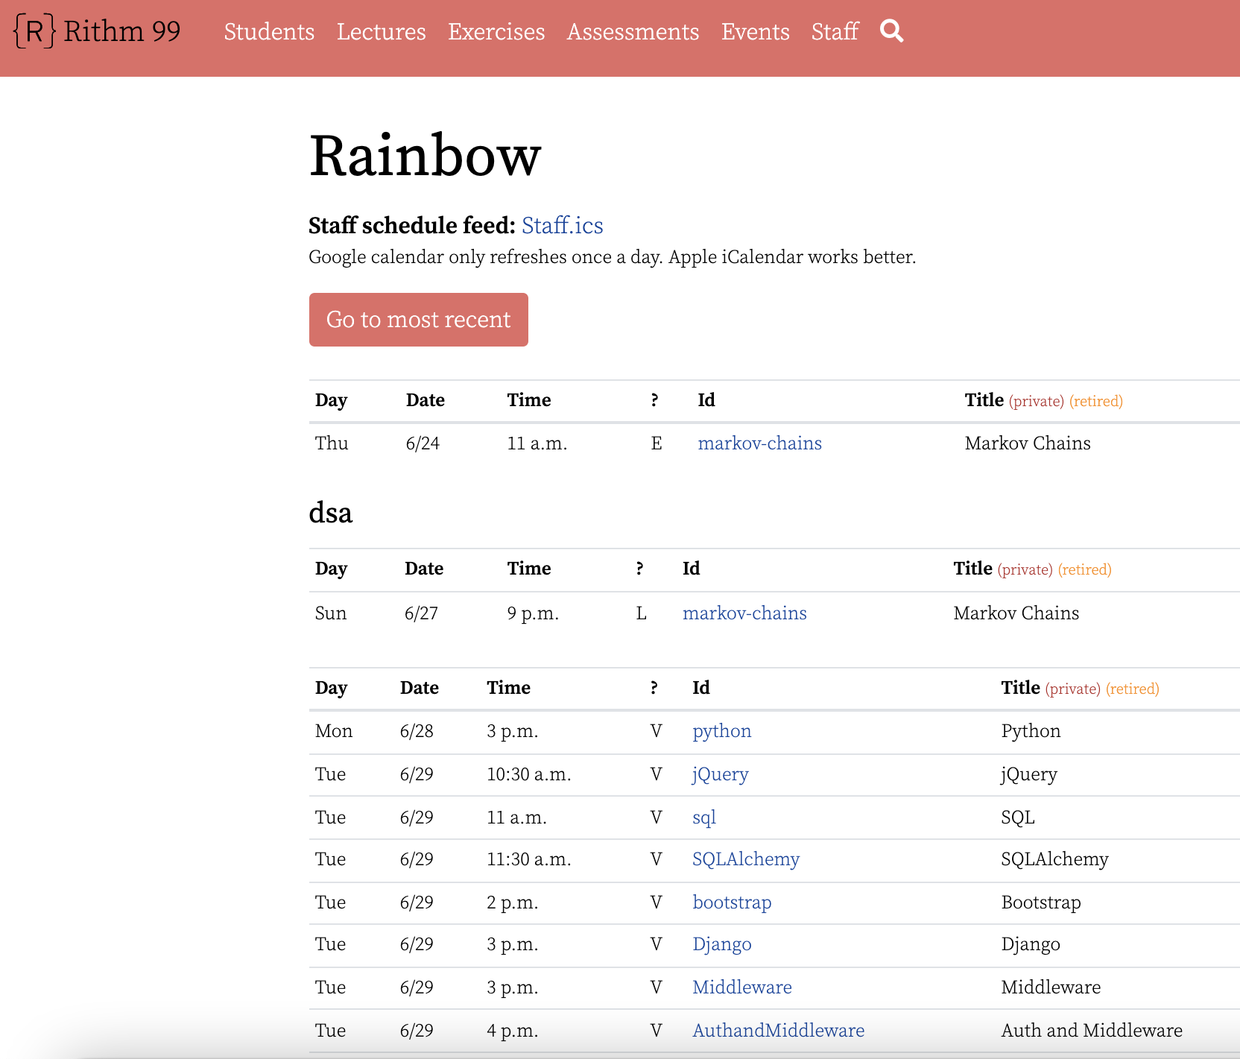Select the '11:30 a.m.' time cell
Viewport: 1240px width, 1059px height.
click(x=529, y=859)
